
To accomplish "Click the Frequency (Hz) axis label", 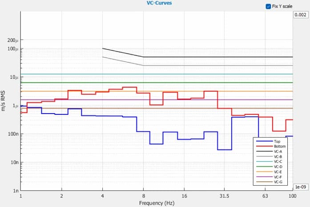I will [x=157, y=203].
